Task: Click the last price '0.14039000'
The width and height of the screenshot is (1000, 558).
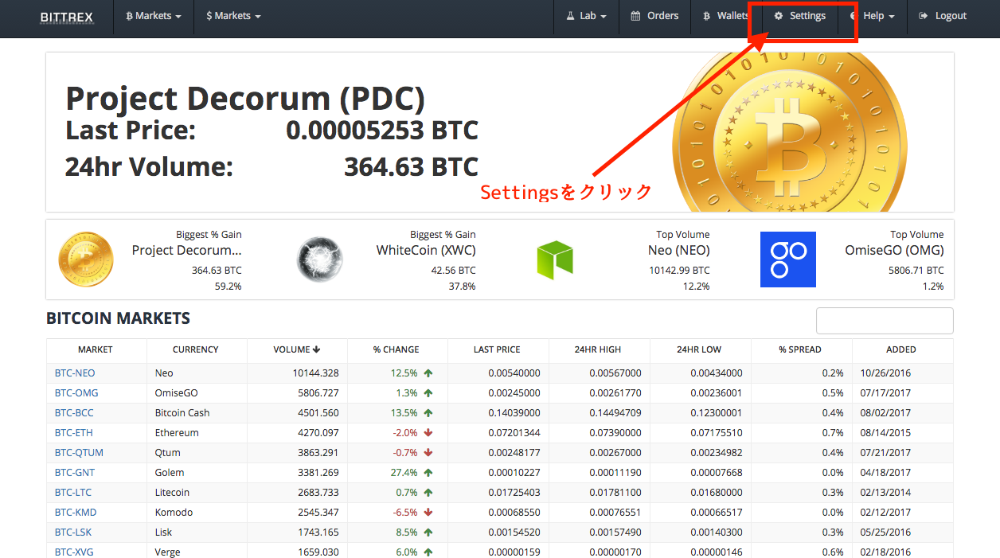Action: click(x=514, y=412)
